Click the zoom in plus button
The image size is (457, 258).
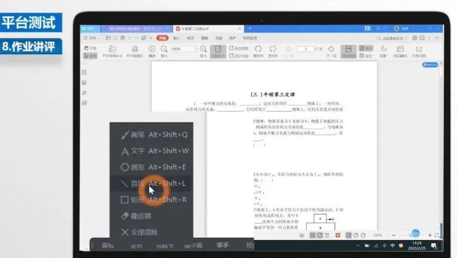click(429, 235)
